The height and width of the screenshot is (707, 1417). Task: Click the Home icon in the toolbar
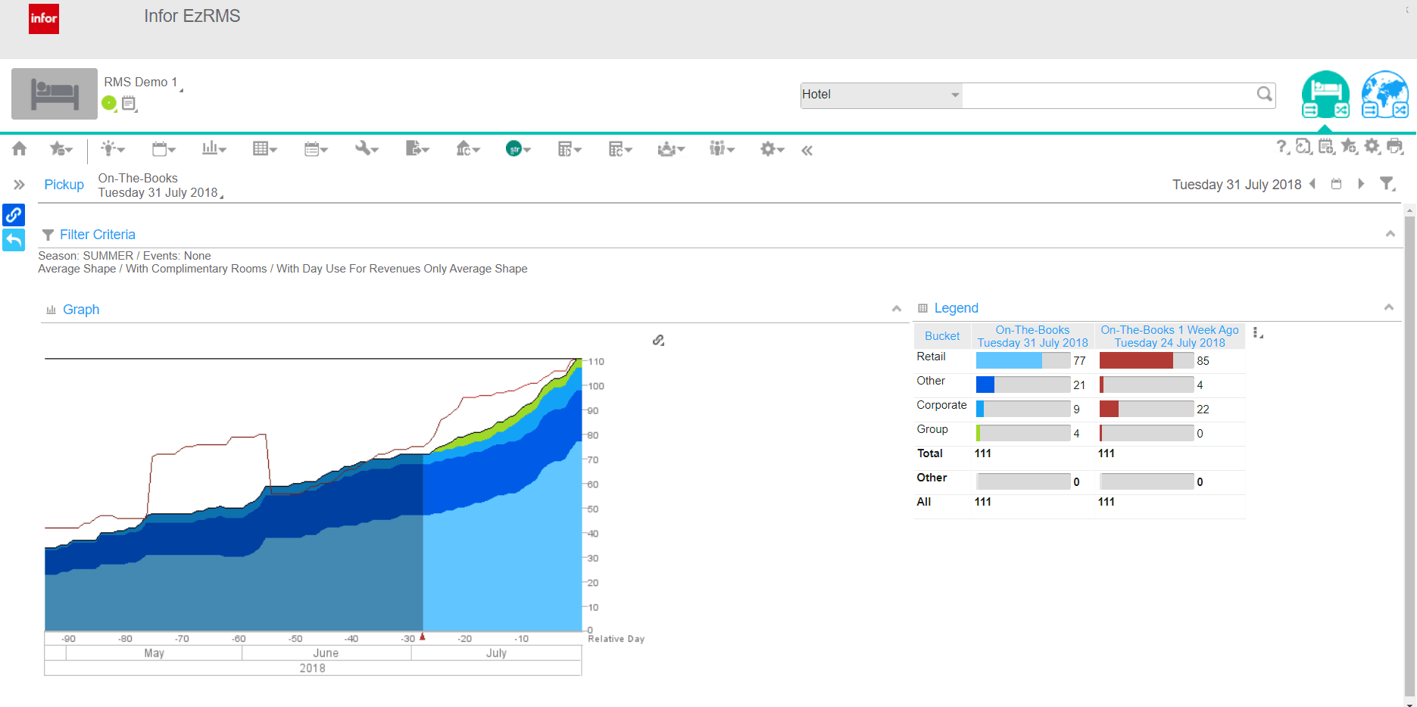click(x=18, y=148)
